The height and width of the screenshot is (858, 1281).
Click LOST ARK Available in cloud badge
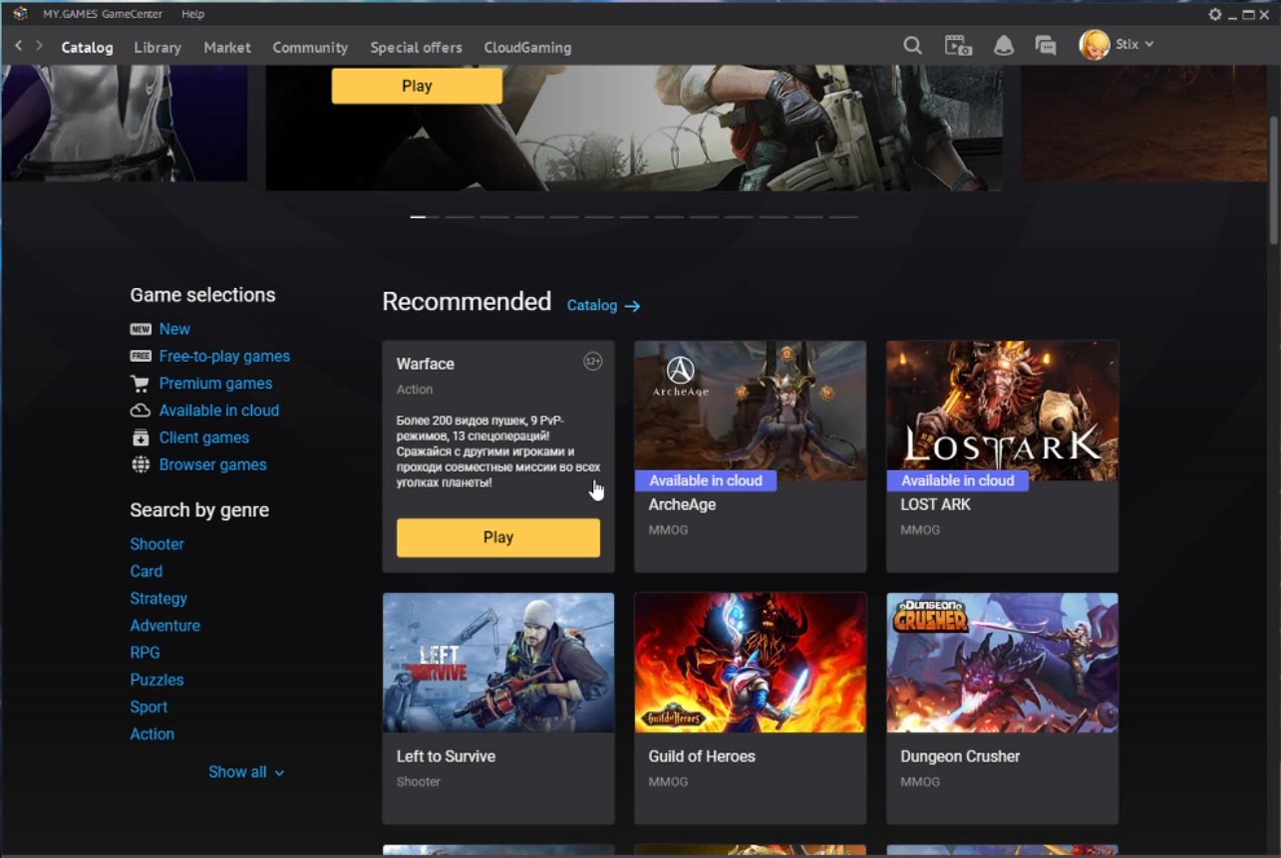tap(958, 480)
